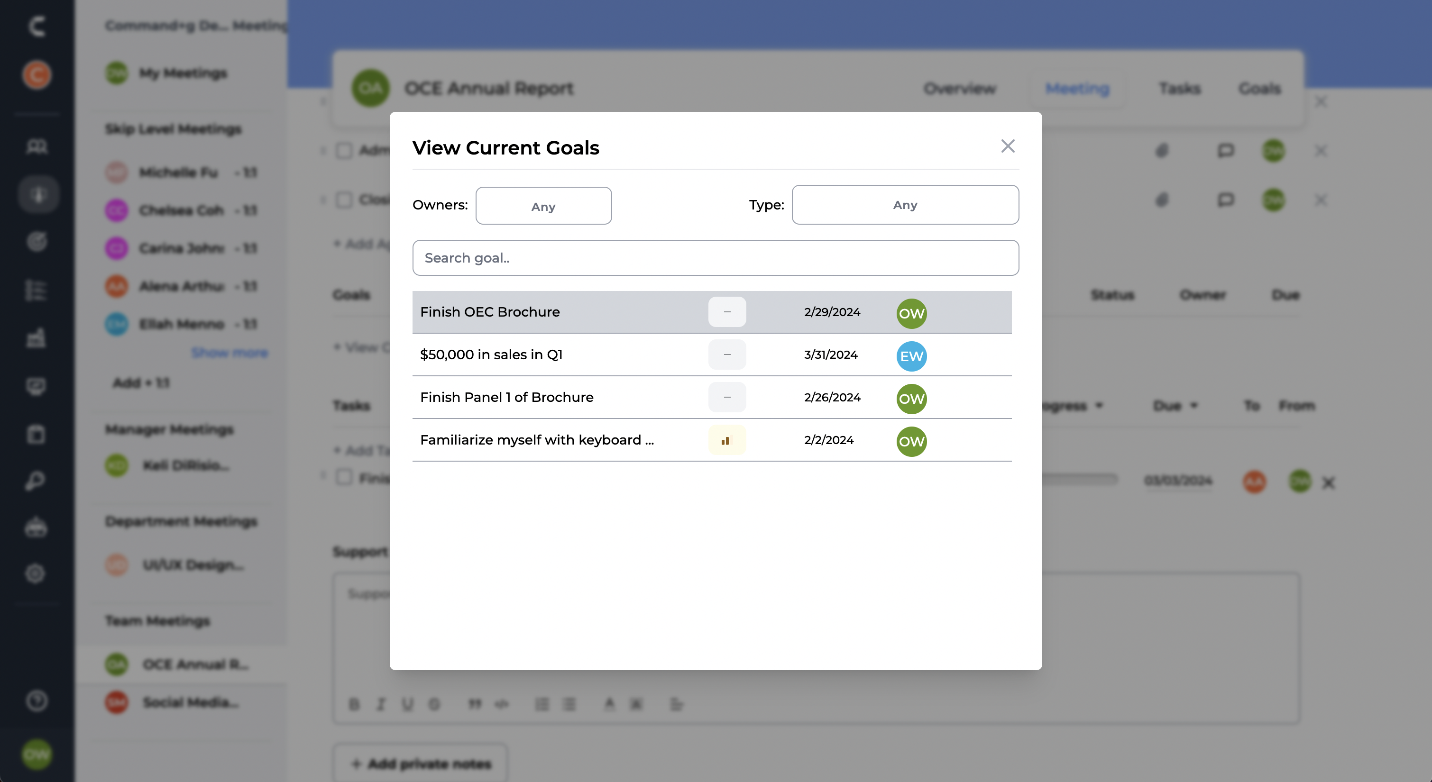Click status icon for Familiarize myself with keyboard goal

[x=726, y=440]
